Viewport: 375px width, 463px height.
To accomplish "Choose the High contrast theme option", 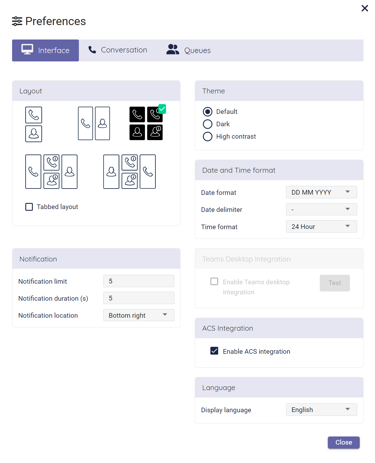I will coord(208,136).
